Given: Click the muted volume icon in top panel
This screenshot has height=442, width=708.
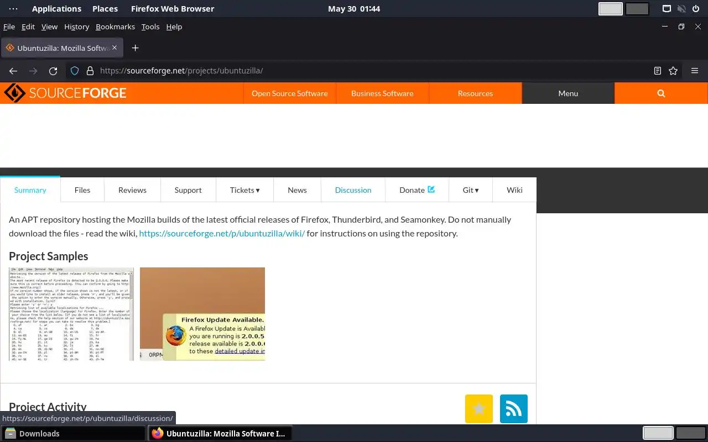Looking at the screenshot, I should pyautogui.click(x=681, y=9).
